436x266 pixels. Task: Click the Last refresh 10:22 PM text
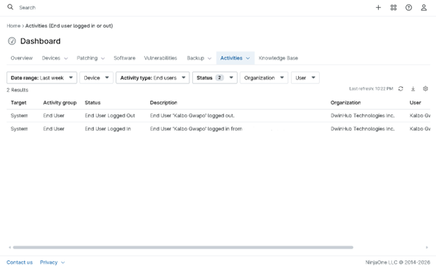click(x=371, y=88)
